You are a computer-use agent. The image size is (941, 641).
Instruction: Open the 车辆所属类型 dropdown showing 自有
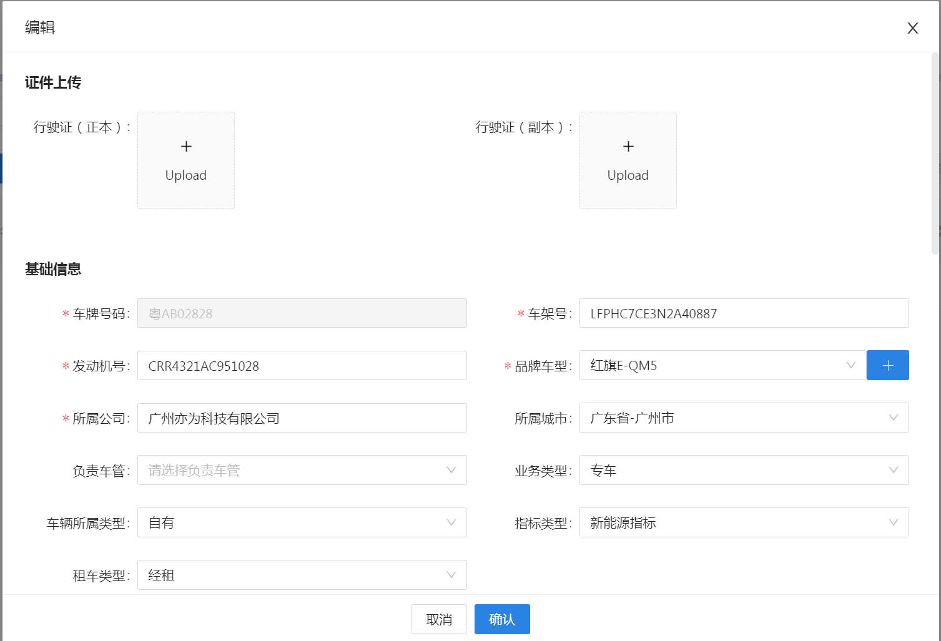[302, 522]
